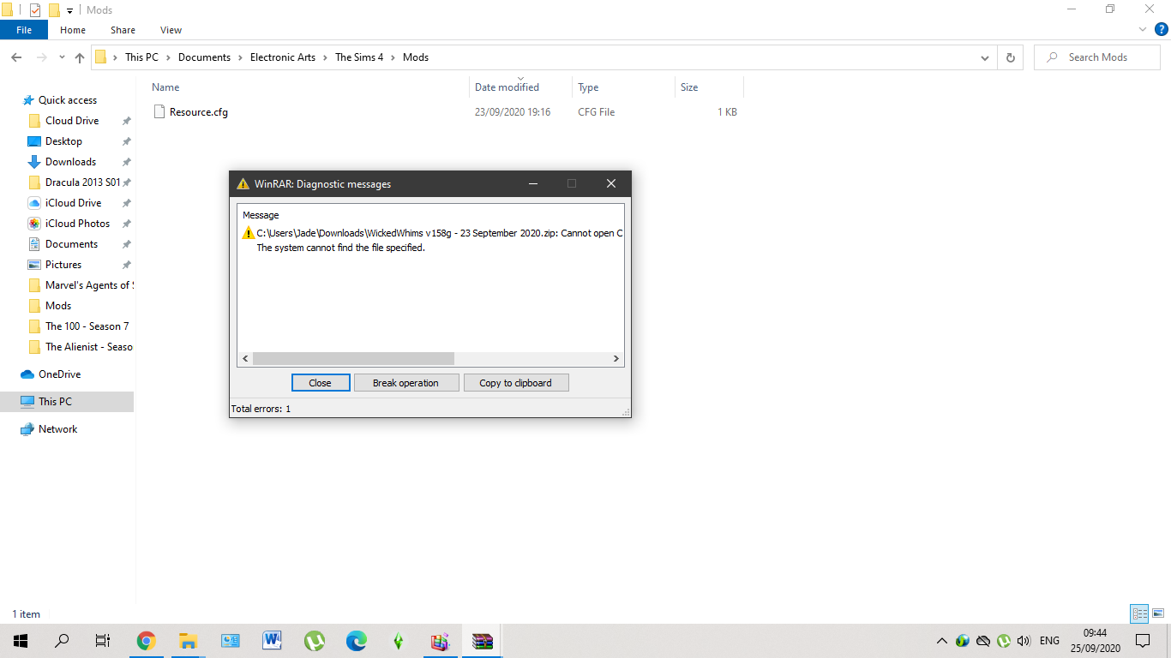Open the File menu tab
The image size is (1171, 658).
(24, 30)
